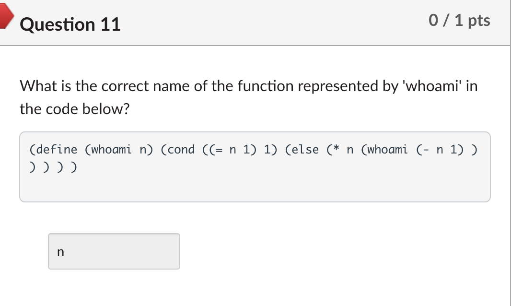This screenshot has width=511, height=306.
Task: Click the answer input field containing 'n'
Action: click(114, 251)
